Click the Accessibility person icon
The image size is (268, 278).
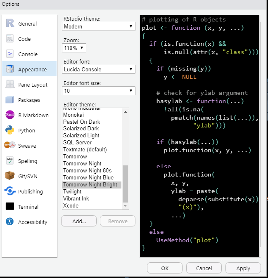click(x=10, y=221)
